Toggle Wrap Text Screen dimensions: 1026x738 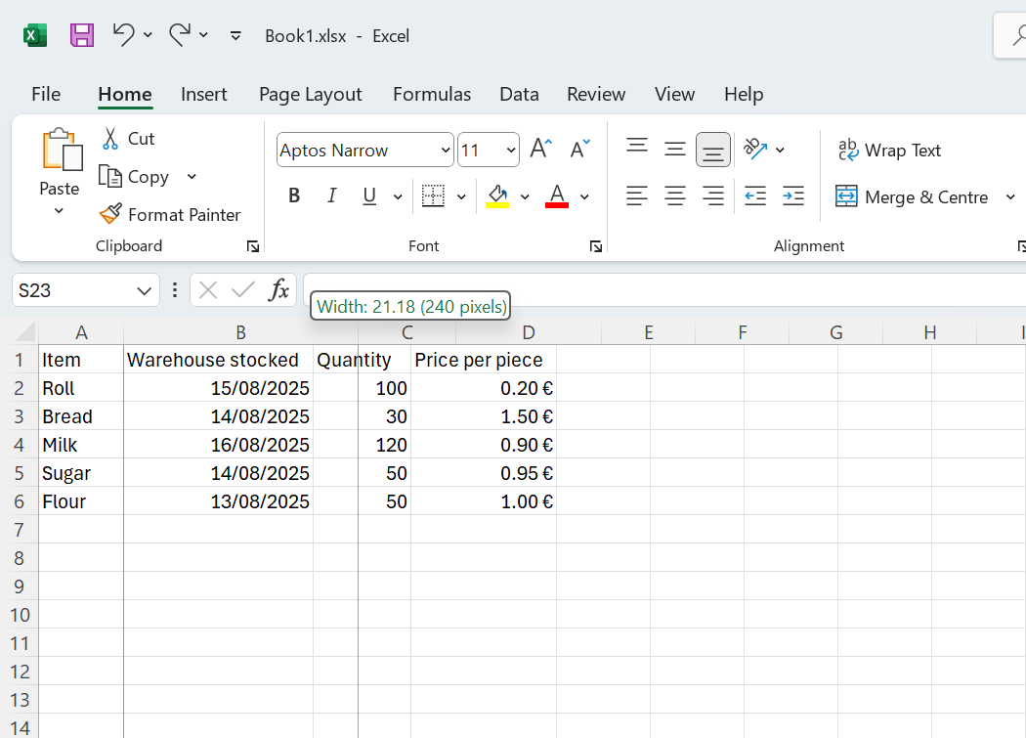pyautogui.click(x=890, y=150)
